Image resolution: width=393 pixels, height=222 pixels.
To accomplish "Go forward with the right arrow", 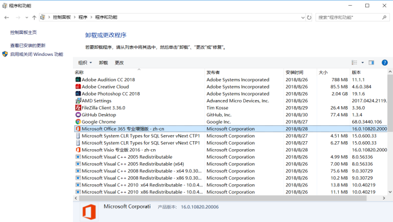I will click(x=18, y=18).
